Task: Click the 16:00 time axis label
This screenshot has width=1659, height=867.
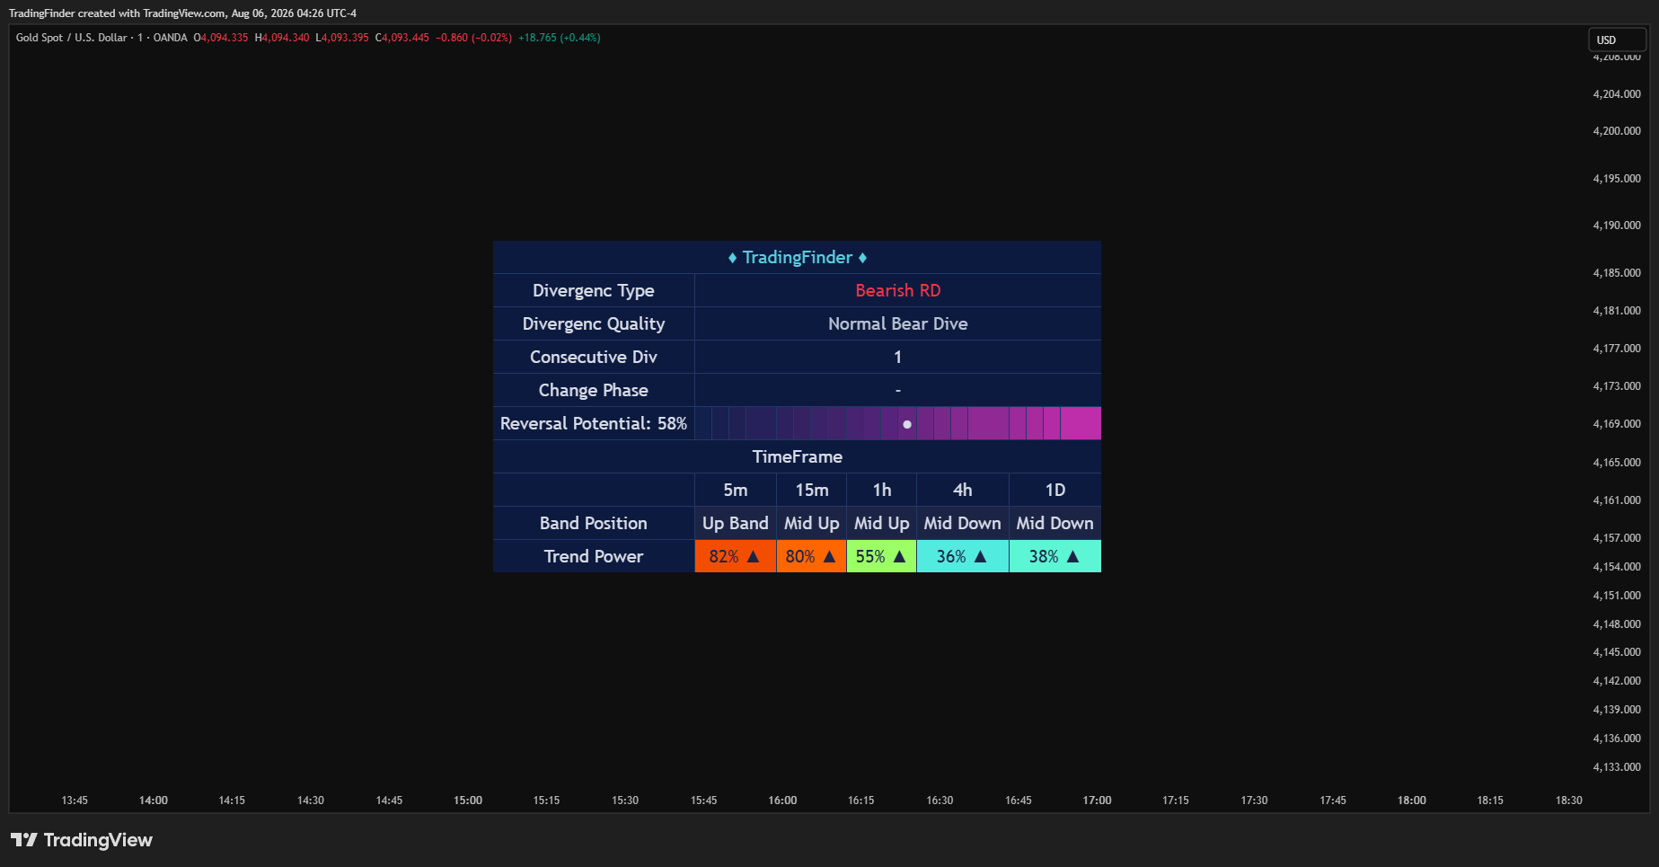Action: [x=782, y=801]
